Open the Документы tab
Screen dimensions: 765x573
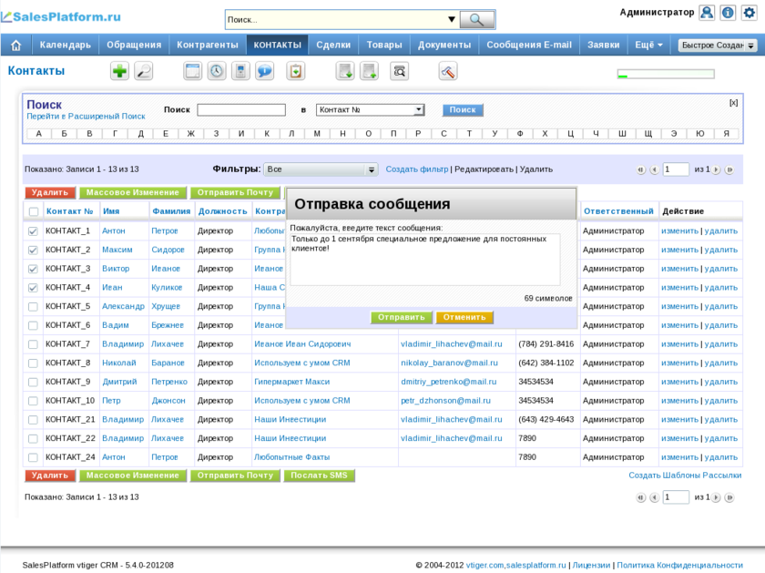click(x=444, y=45)
